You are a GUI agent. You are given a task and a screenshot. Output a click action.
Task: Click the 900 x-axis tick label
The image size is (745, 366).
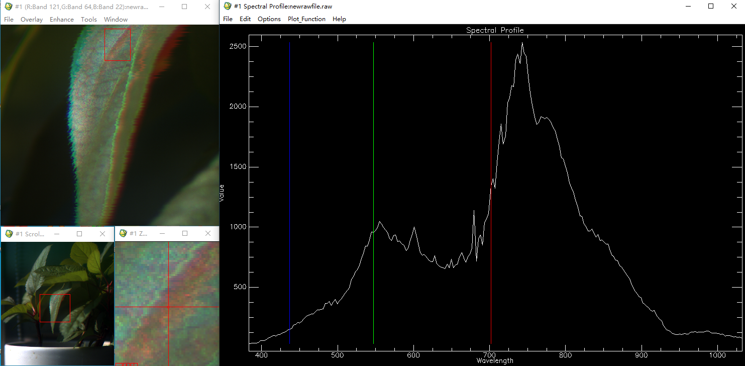click(642, 354)
